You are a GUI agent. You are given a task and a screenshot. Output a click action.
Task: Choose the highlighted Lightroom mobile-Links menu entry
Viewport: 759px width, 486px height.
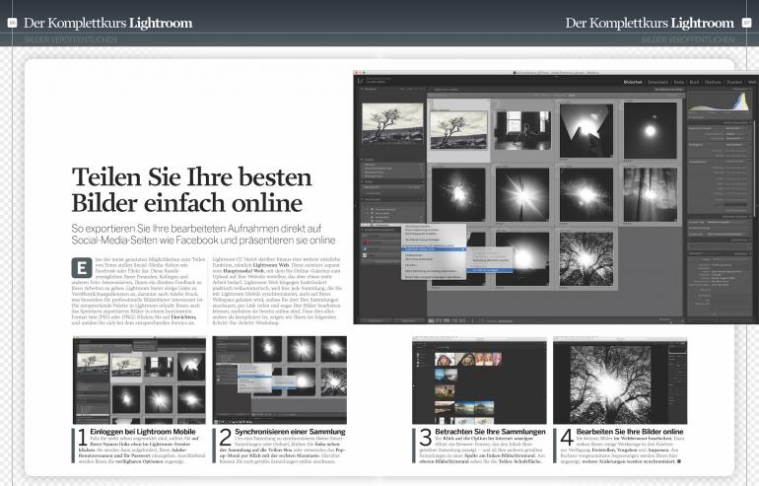point(434,249)
